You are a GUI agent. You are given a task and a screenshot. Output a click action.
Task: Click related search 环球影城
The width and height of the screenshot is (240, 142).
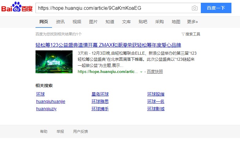coord(156,109)
